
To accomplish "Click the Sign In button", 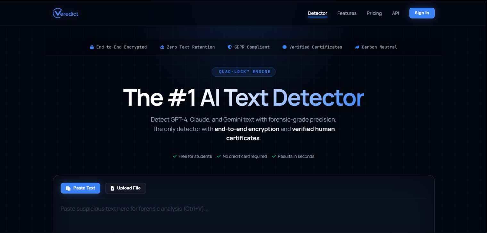I will 422,13.
